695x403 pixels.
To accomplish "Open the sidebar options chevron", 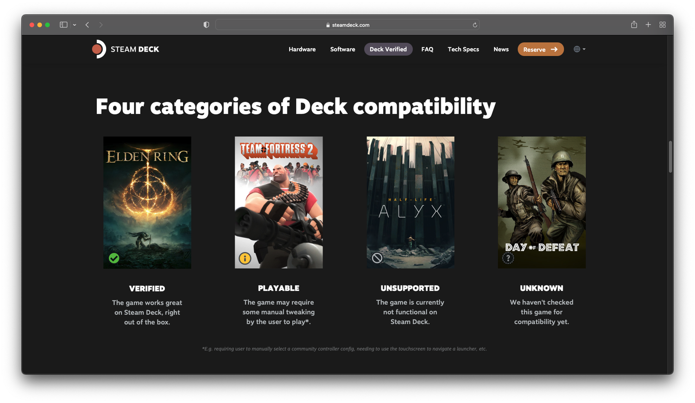I will [x=74, y=25].
